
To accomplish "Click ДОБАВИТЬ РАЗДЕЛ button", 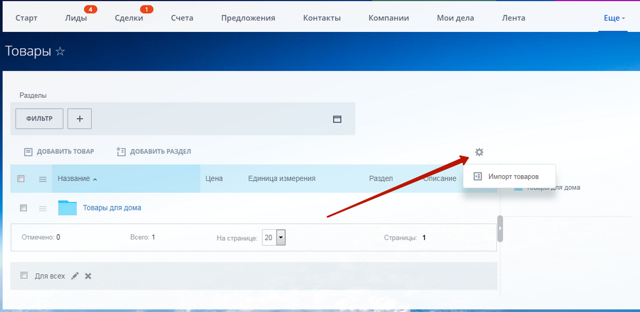I will point(154,152).
